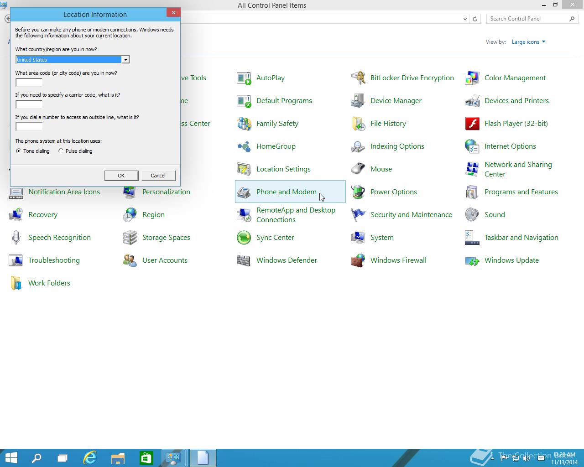Open Network and Sharing Center icon

(472, 169)
